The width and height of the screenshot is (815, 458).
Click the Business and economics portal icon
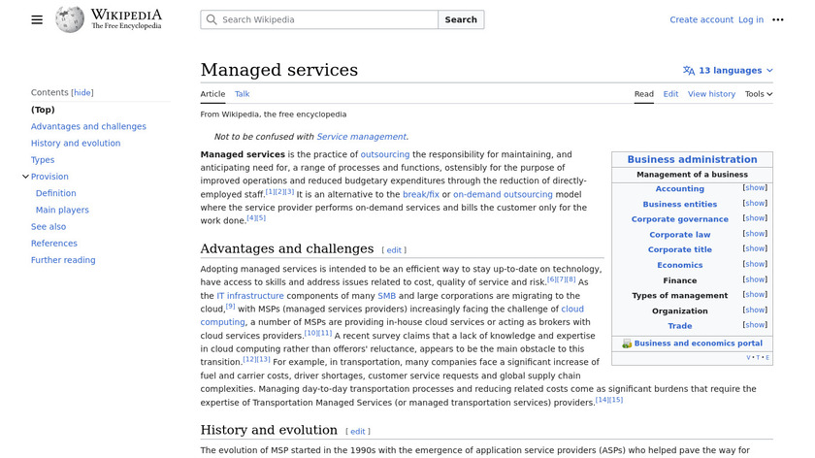[x=627, y=343]
